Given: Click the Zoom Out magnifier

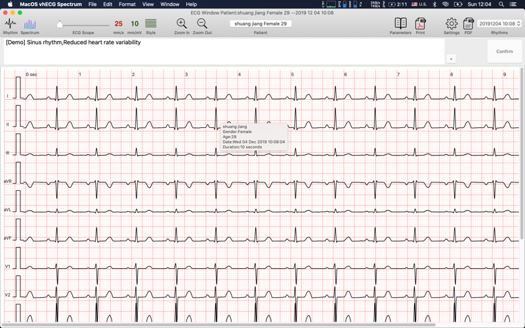Looking at the screenshot, I should [202, 24].
